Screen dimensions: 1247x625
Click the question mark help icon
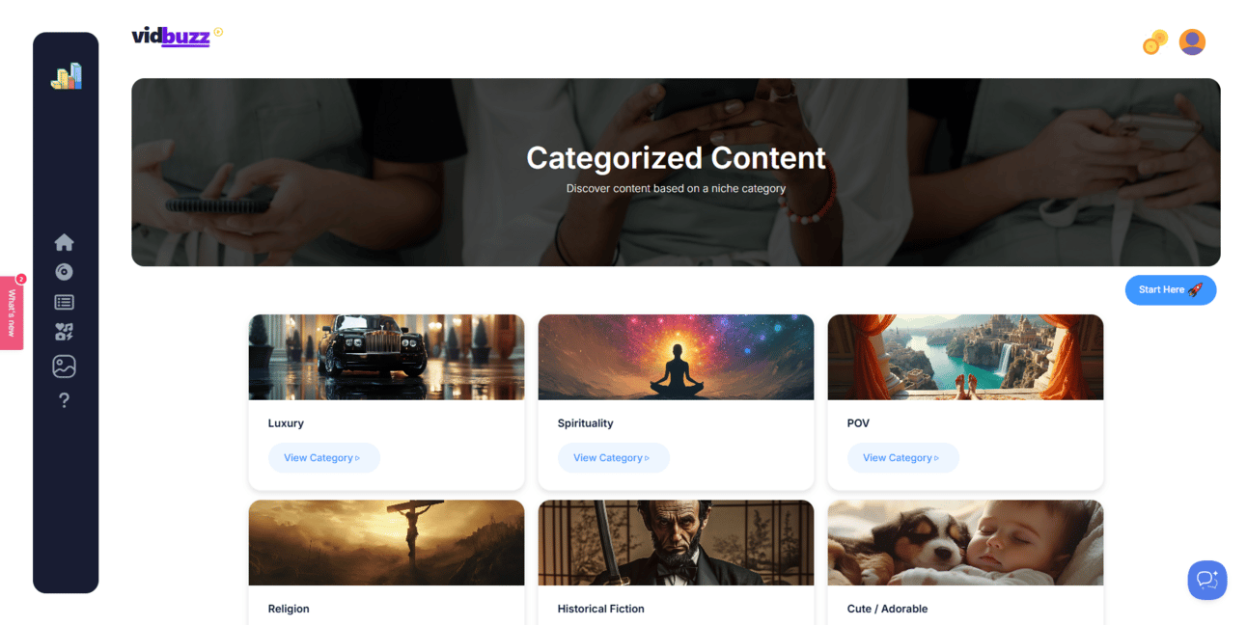[x=65, y=400]
